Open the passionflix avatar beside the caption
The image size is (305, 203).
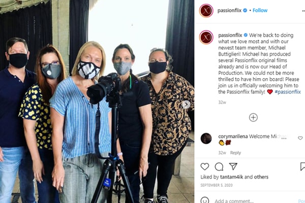click(x=206, y=37)
